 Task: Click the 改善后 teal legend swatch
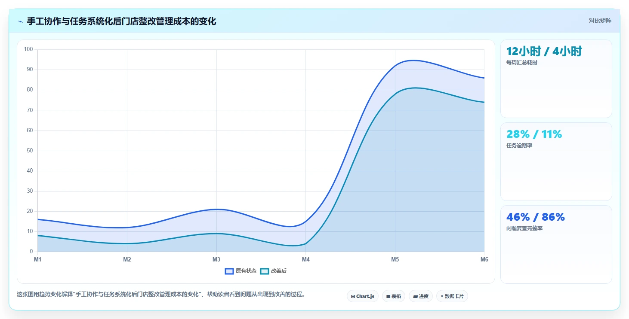[x=265, y=271]
